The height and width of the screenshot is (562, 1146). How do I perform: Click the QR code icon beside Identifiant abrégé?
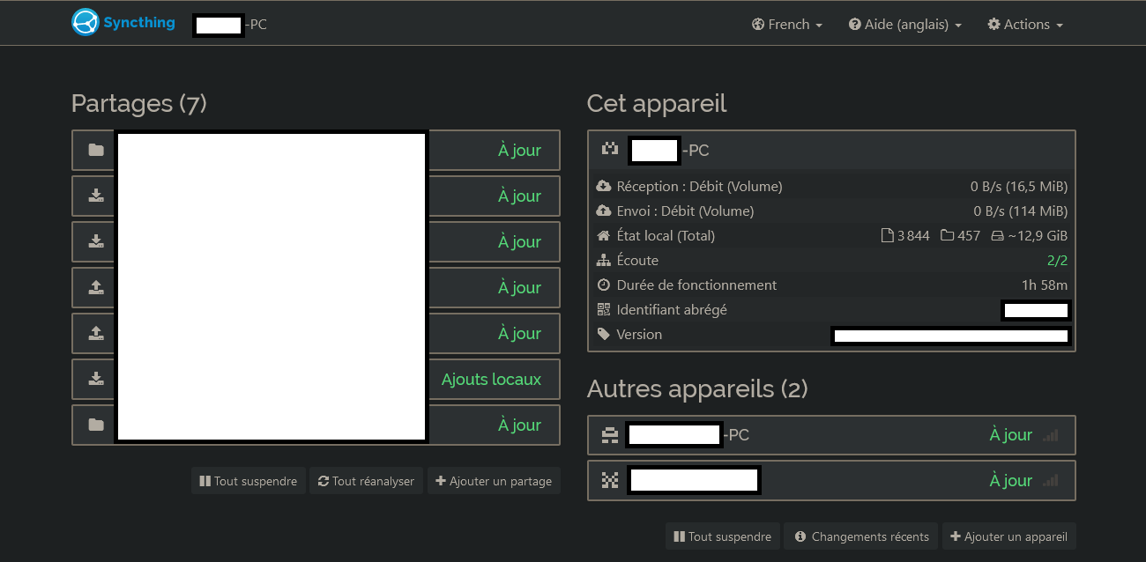(604, 309)
